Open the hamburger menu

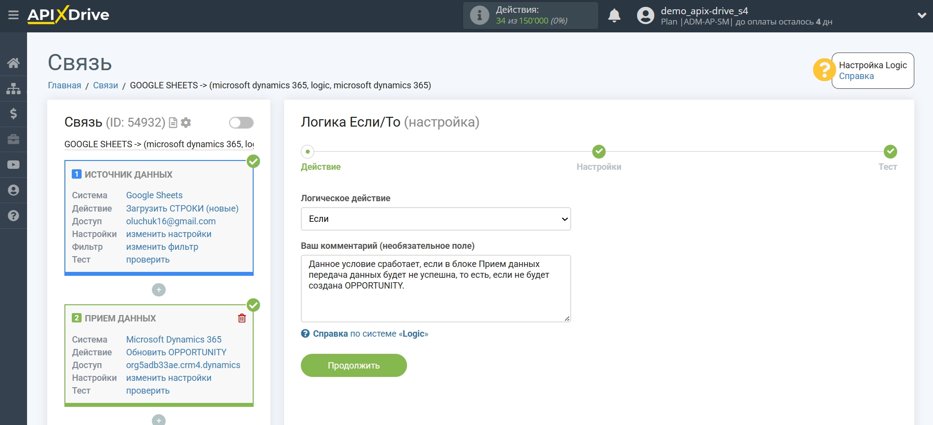pyautogui.click(x=13, y=15)
